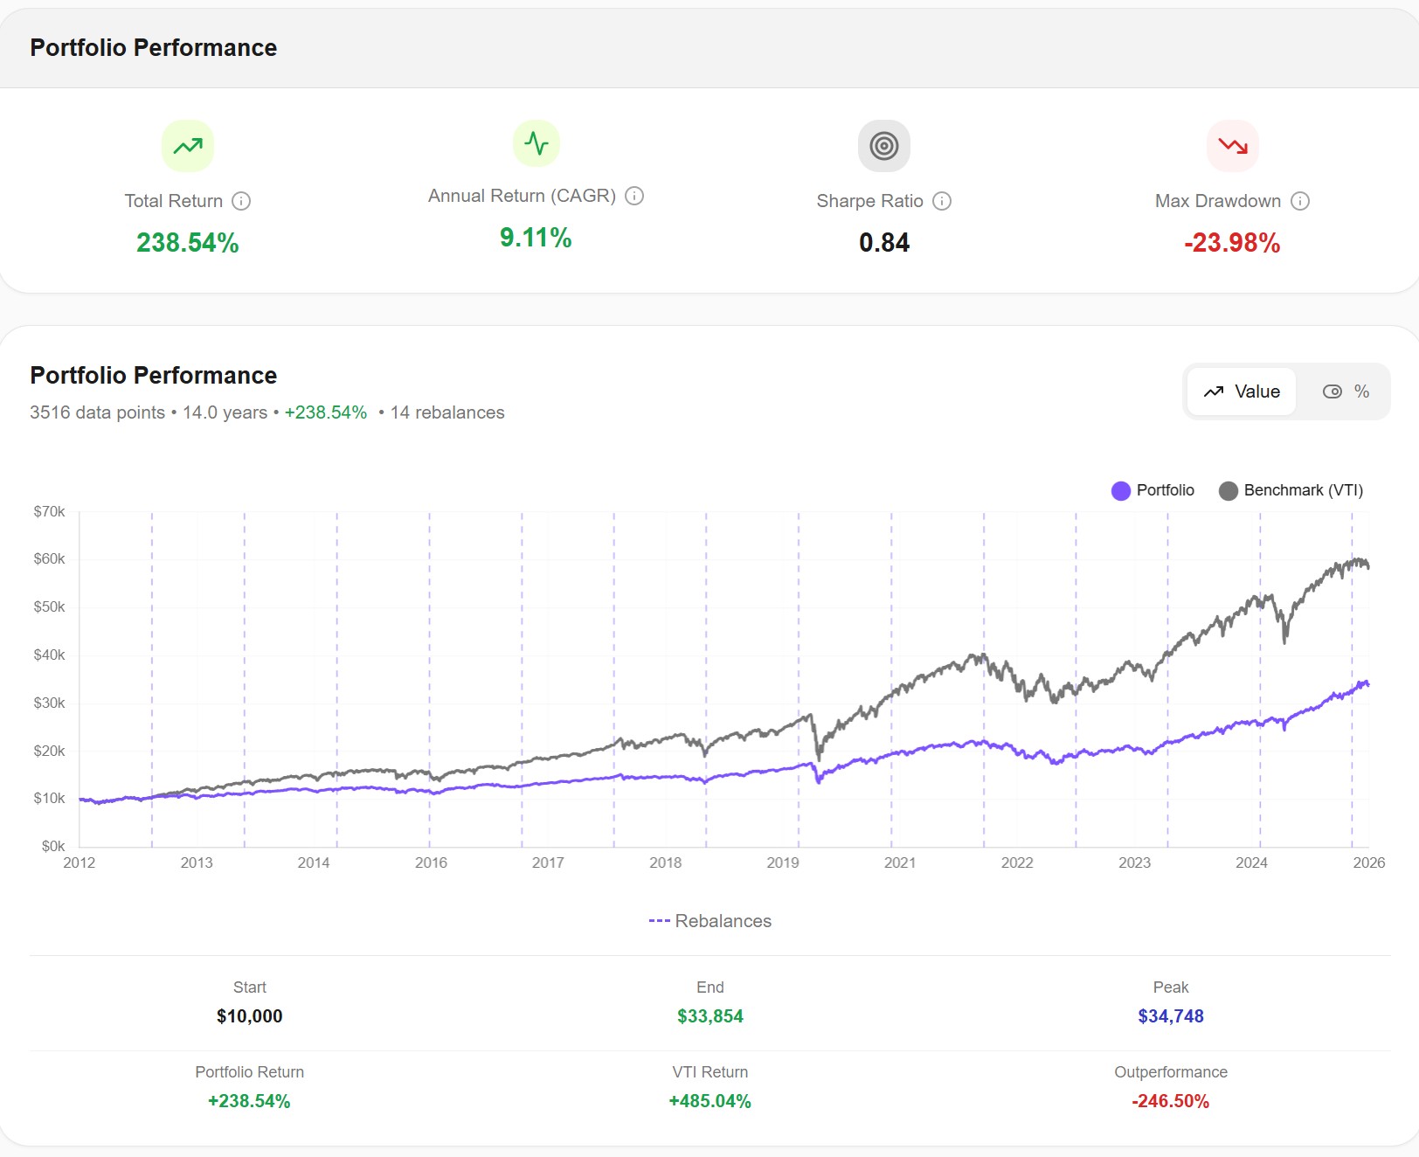The image size is (1419, 1157).
Task: Open the Total Return info tooltip
Action: tap(242, 201)
